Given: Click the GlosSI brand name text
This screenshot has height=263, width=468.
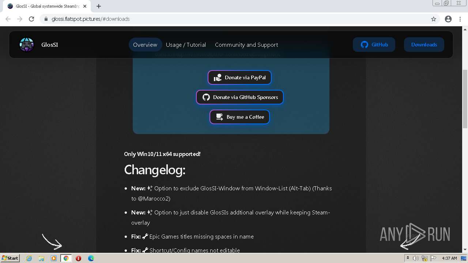Looking at the screenshot, I should (50, 45).
